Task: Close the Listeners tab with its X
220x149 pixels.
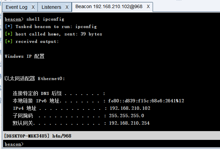Action: point(67,7)
